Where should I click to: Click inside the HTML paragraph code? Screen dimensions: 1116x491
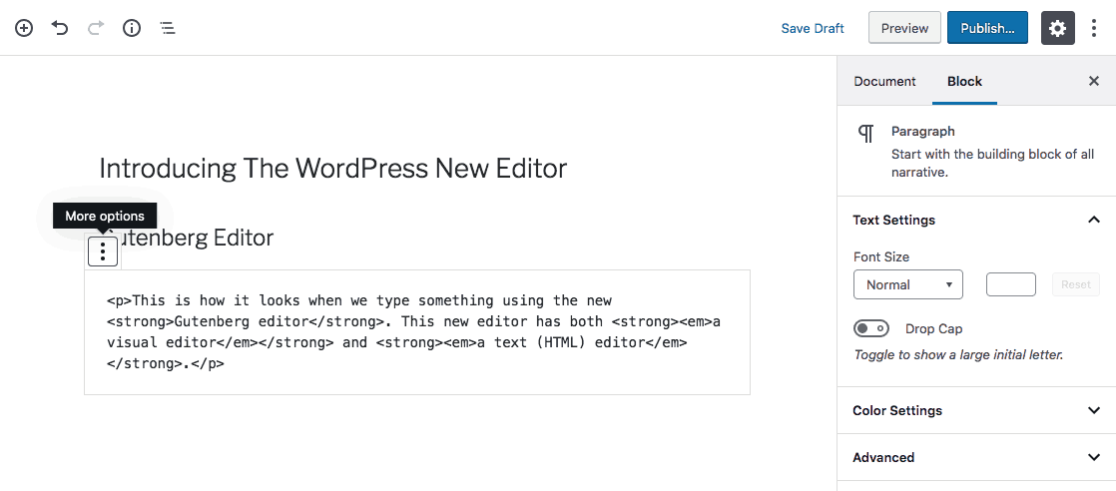(417, 332)
